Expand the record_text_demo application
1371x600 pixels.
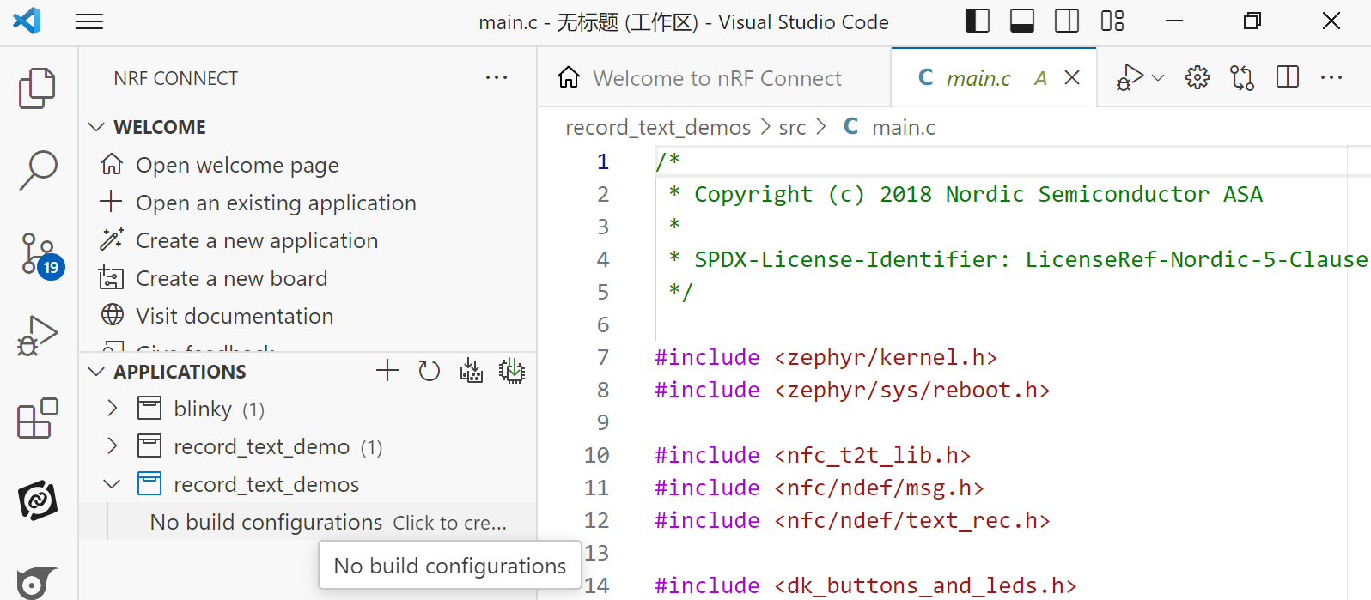point(112,446)
